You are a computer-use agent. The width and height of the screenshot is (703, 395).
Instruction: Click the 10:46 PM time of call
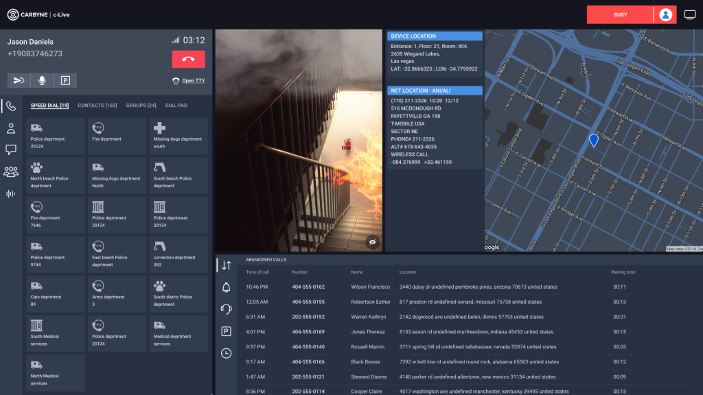[257, 287]
